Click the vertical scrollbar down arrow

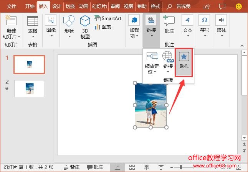point(244,138)
